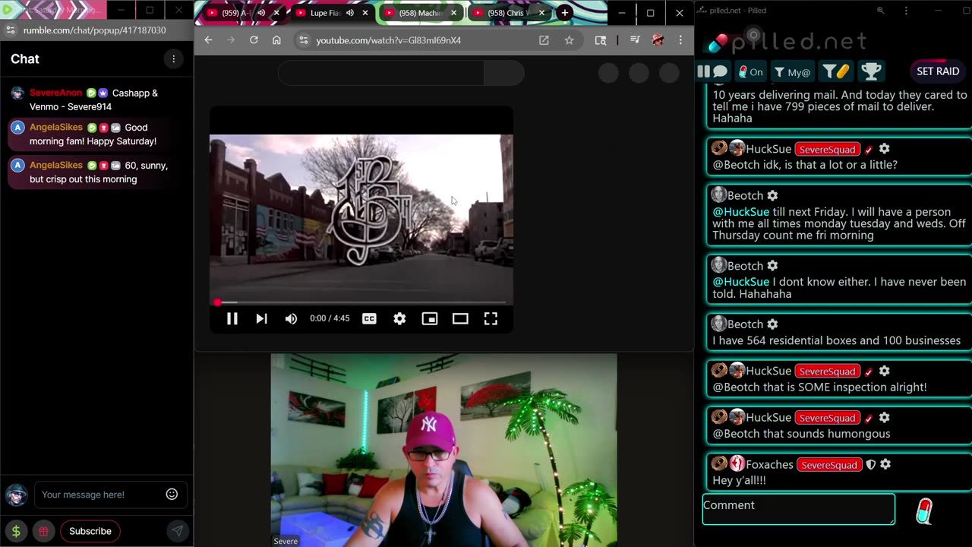Open the browser search tabs icon

pyautogui.click(x=601, y=40)
